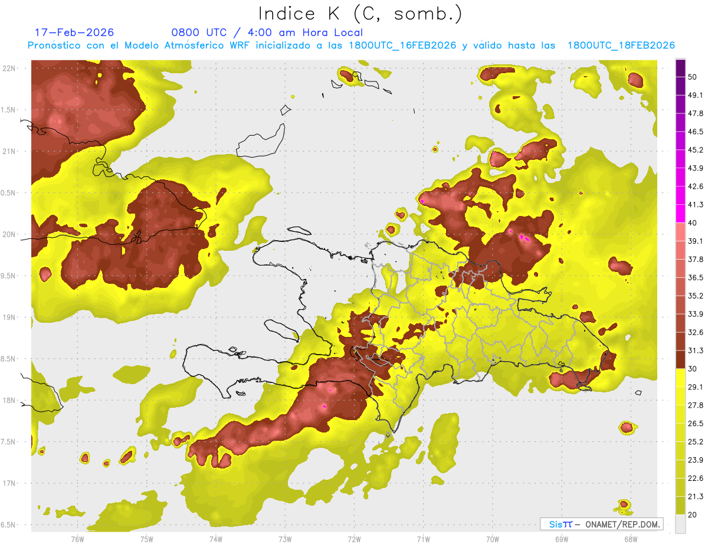This screenshot has height=547, width=708.
Task: Click the '47.8' color bar value
Action: 696,113
